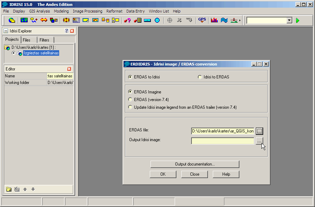Viewport: 315px width, 207px height.
Task: Click the Idrisi Explorer help question icon
Action: click(x=66, y=31)
